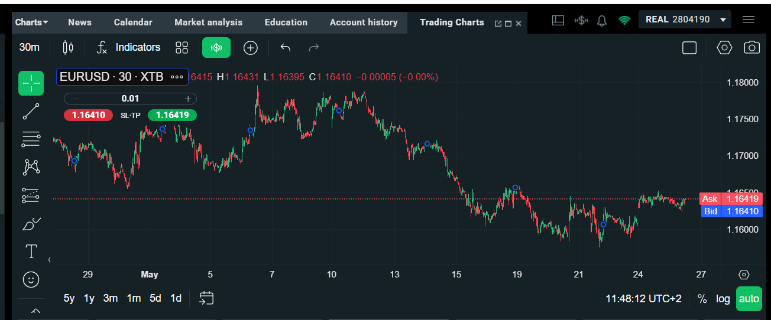The image size is (771, 320).
Task: Toggle the green one-click trading button
Action: pyautogui.click(x=216, y=47)
